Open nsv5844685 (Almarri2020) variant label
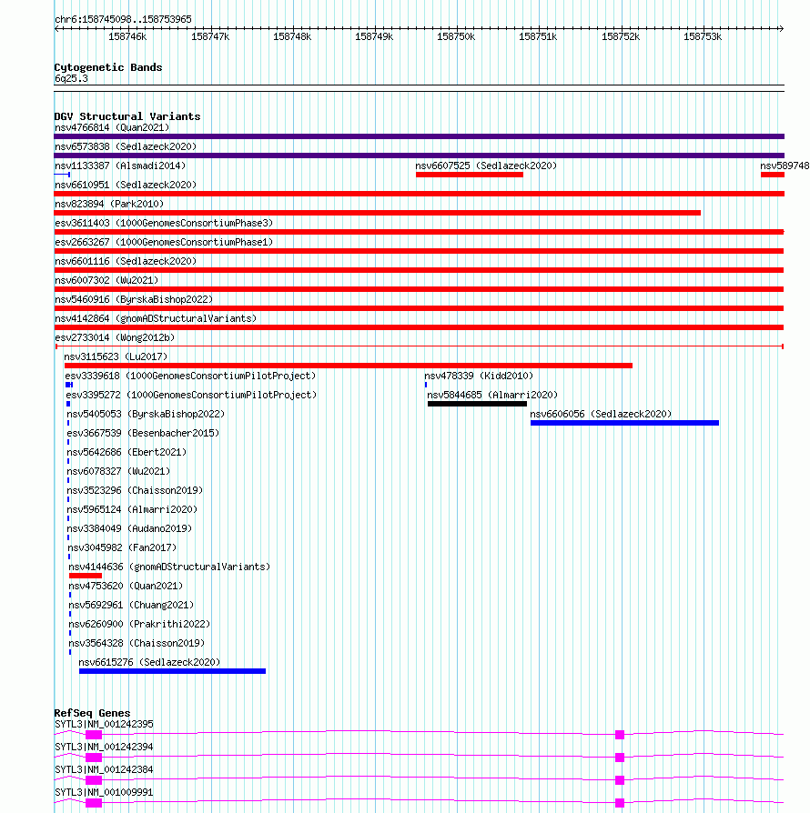The image size is (810, 813). (492, 395)
